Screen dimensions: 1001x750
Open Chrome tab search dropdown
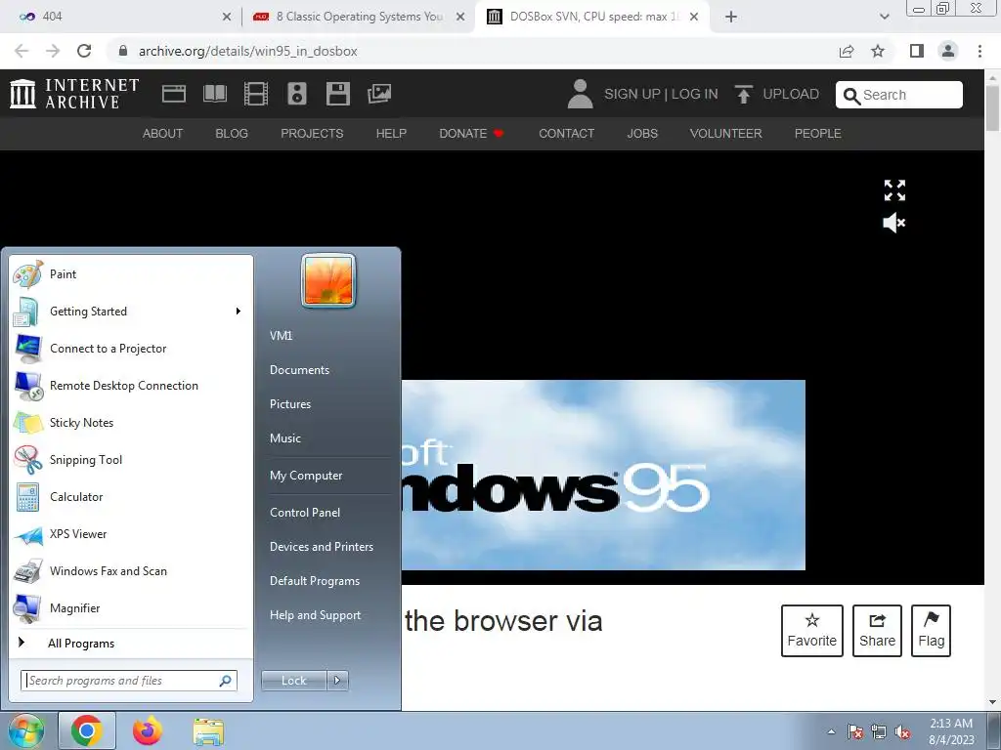884,17
